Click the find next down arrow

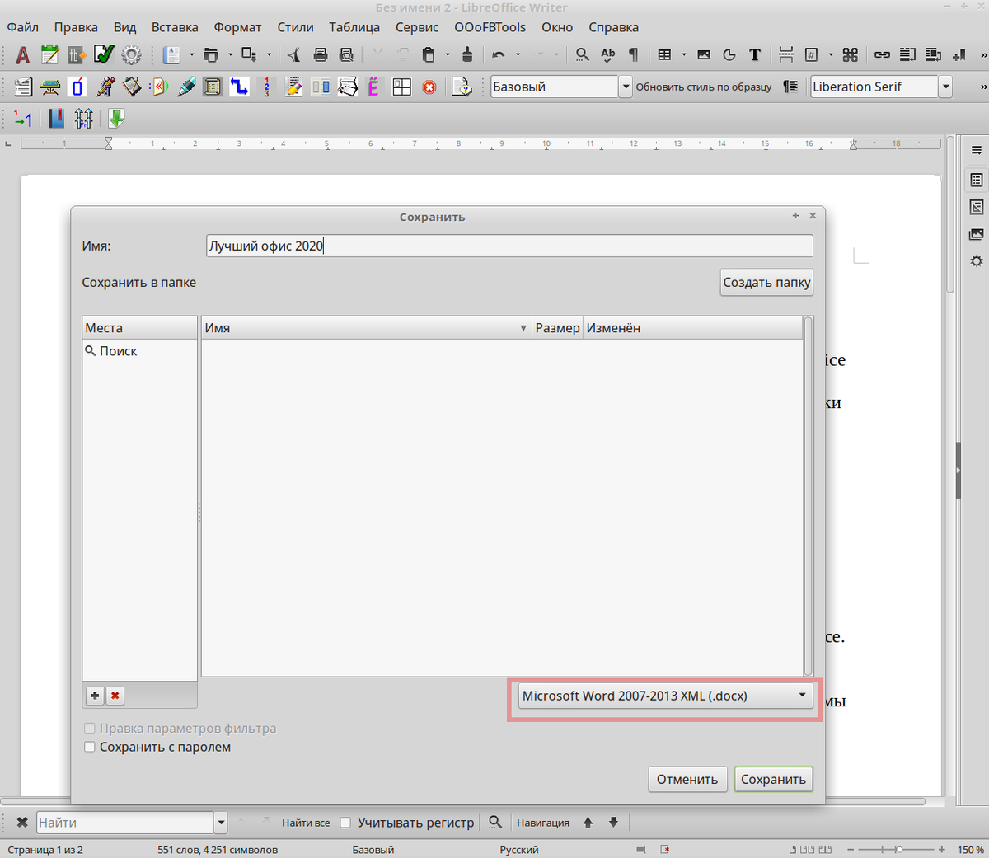(x=613, y=822)
